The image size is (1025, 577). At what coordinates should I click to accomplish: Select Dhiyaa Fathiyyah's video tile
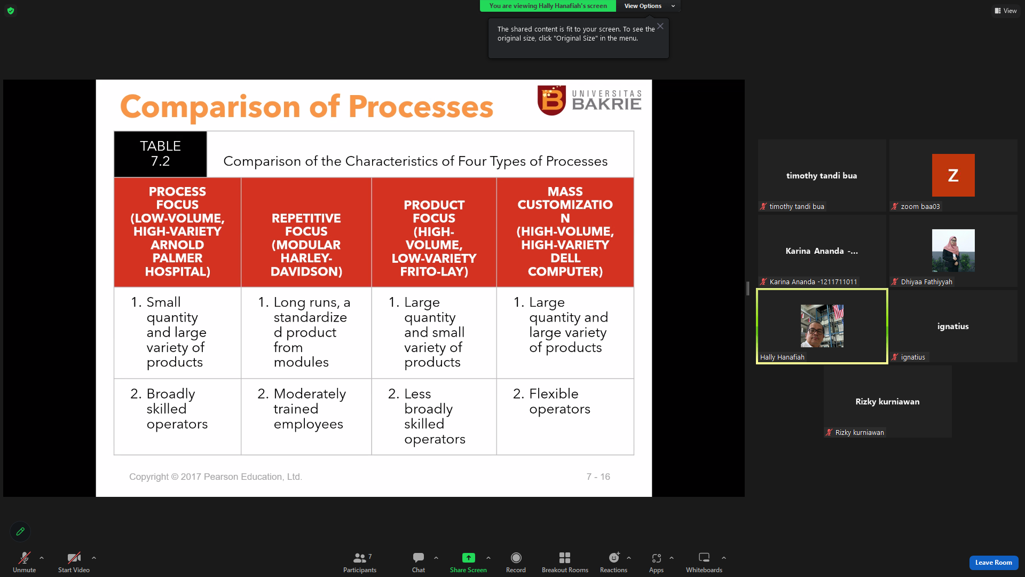[953, 251]
